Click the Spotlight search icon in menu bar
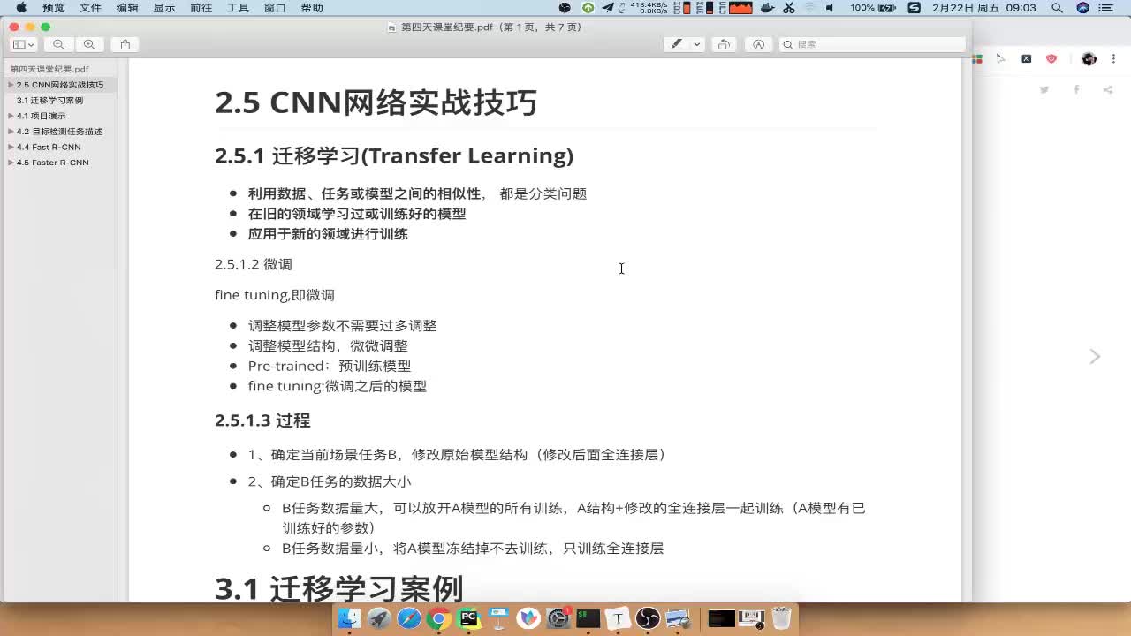The image size is (1131, 636). click(1058, 8)
